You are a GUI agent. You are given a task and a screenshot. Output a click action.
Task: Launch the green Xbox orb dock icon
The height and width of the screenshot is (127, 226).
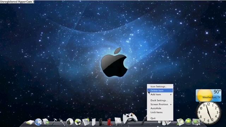coord(188,122)
